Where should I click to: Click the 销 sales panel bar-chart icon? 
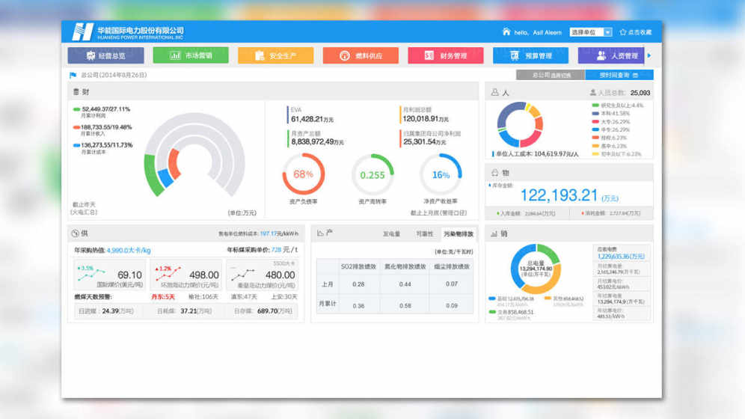tap(494, 234)
